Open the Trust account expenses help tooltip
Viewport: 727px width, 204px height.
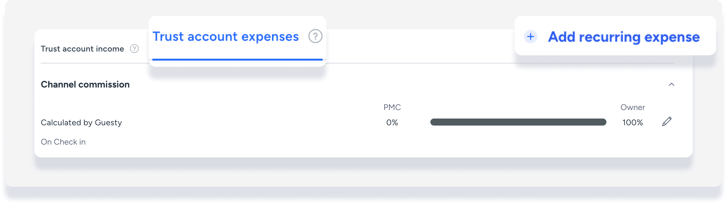pyautogui.click(x=315, y=37)
